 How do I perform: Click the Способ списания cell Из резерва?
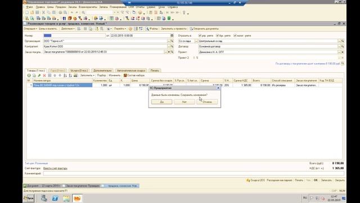coord(282,85)
